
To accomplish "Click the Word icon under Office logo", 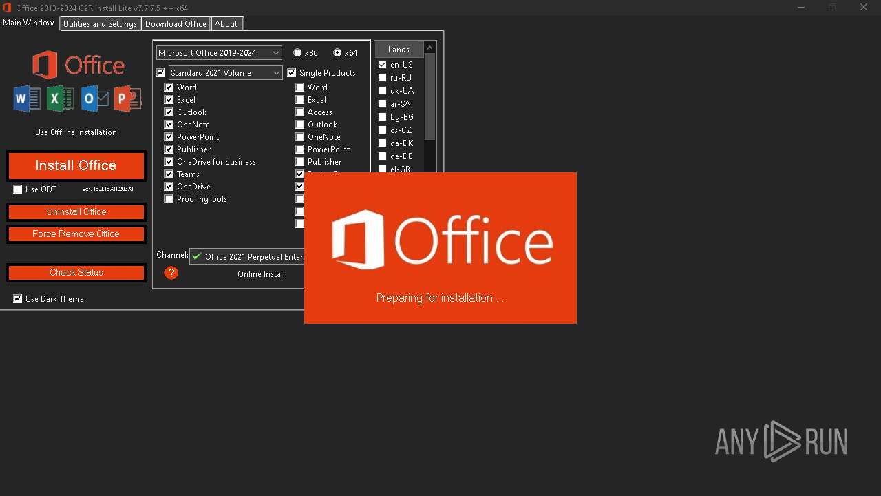I will [x=28, y=99].
